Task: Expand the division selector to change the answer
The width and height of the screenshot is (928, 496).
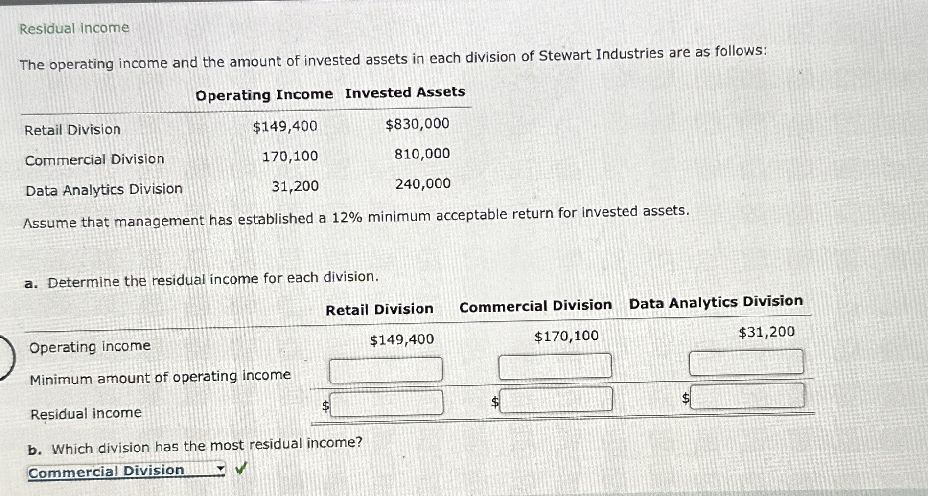Action: click(220, 468)
